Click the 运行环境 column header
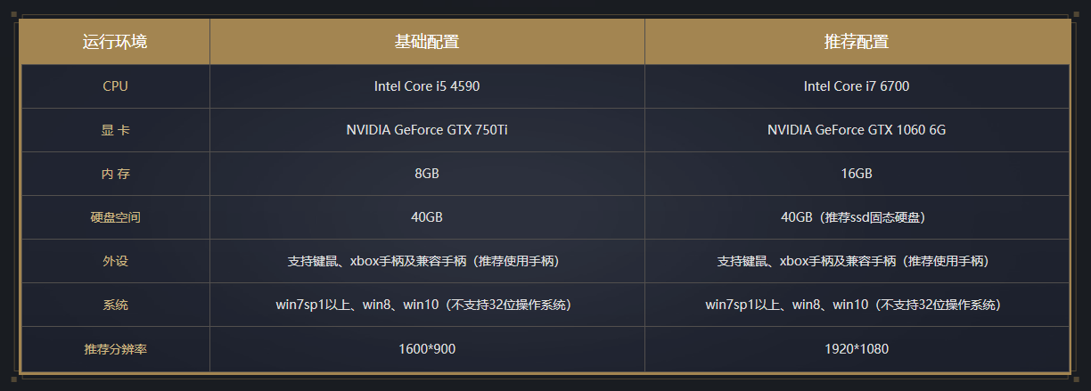1091x391 pixels. [115, 42]
